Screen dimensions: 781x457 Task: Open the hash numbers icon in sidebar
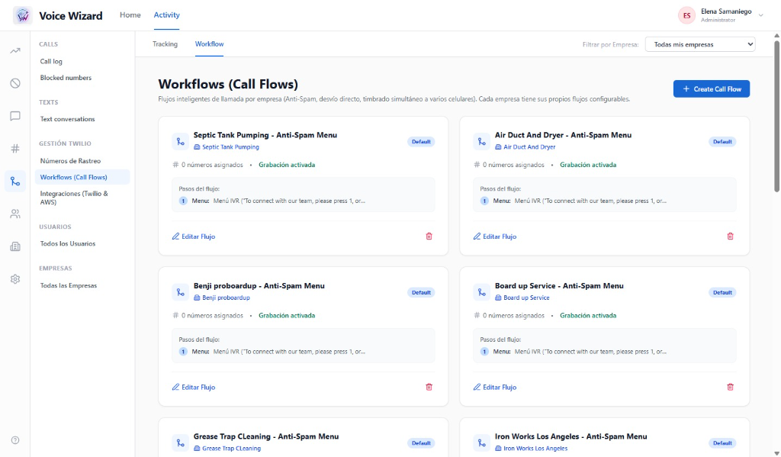(x=15, y=149)
